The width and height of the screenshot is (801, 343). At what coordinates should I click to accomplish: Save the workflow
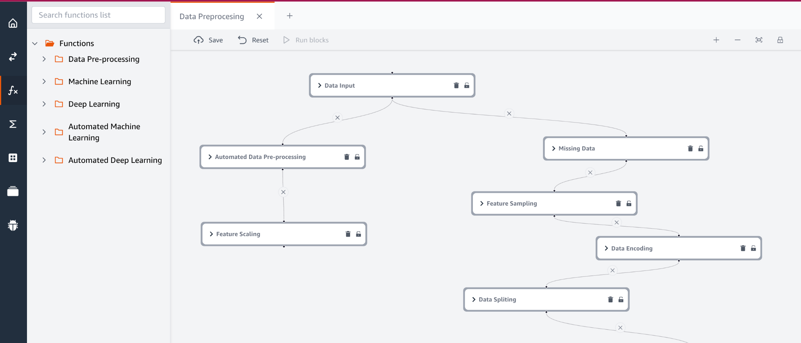click(x=208, y=40)
